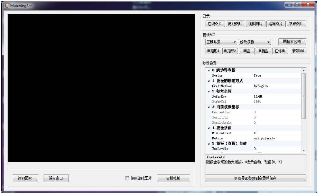Select the 画圆 drawing tool
The height and width of the screenshot is (194, 318).
[x=246, y=51]
